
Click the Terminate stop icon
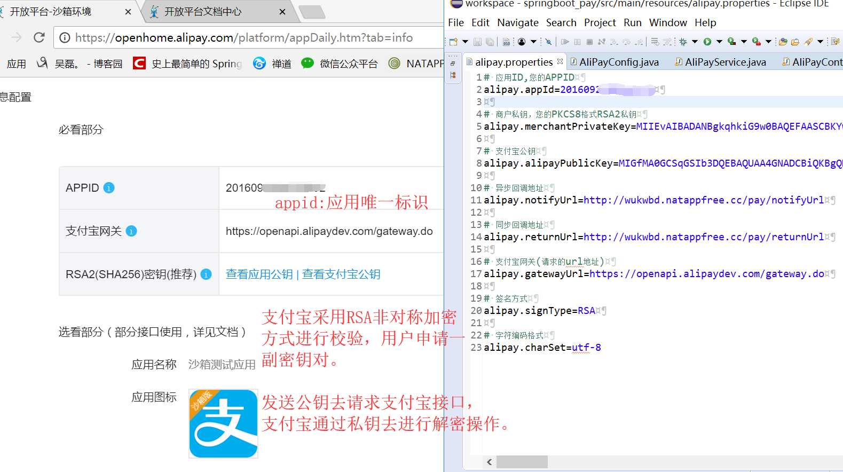pos(589,42)
